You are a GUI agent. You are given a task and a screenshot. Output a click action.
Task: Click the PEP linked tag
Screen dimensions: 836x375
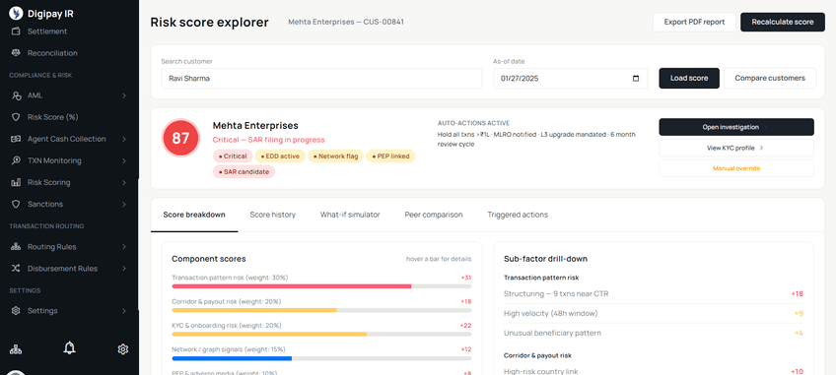(x=390, y=156)
